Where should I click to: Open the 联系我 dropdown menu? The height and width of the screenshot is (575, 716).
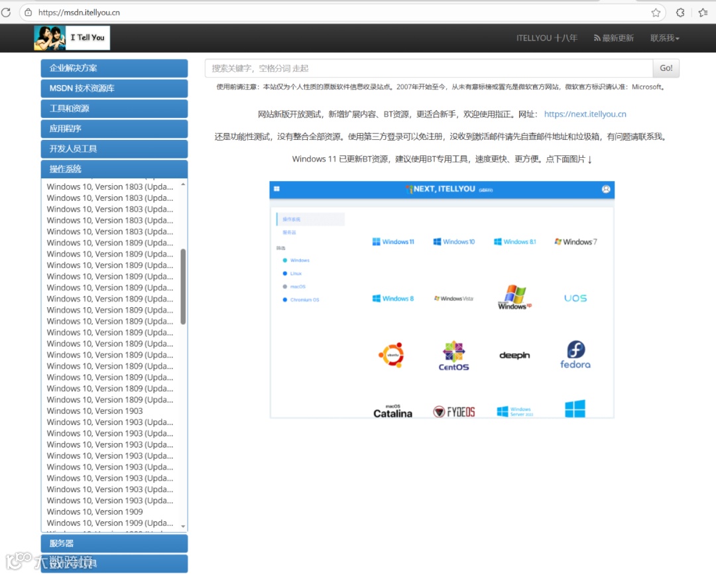(x=665, y=38)
